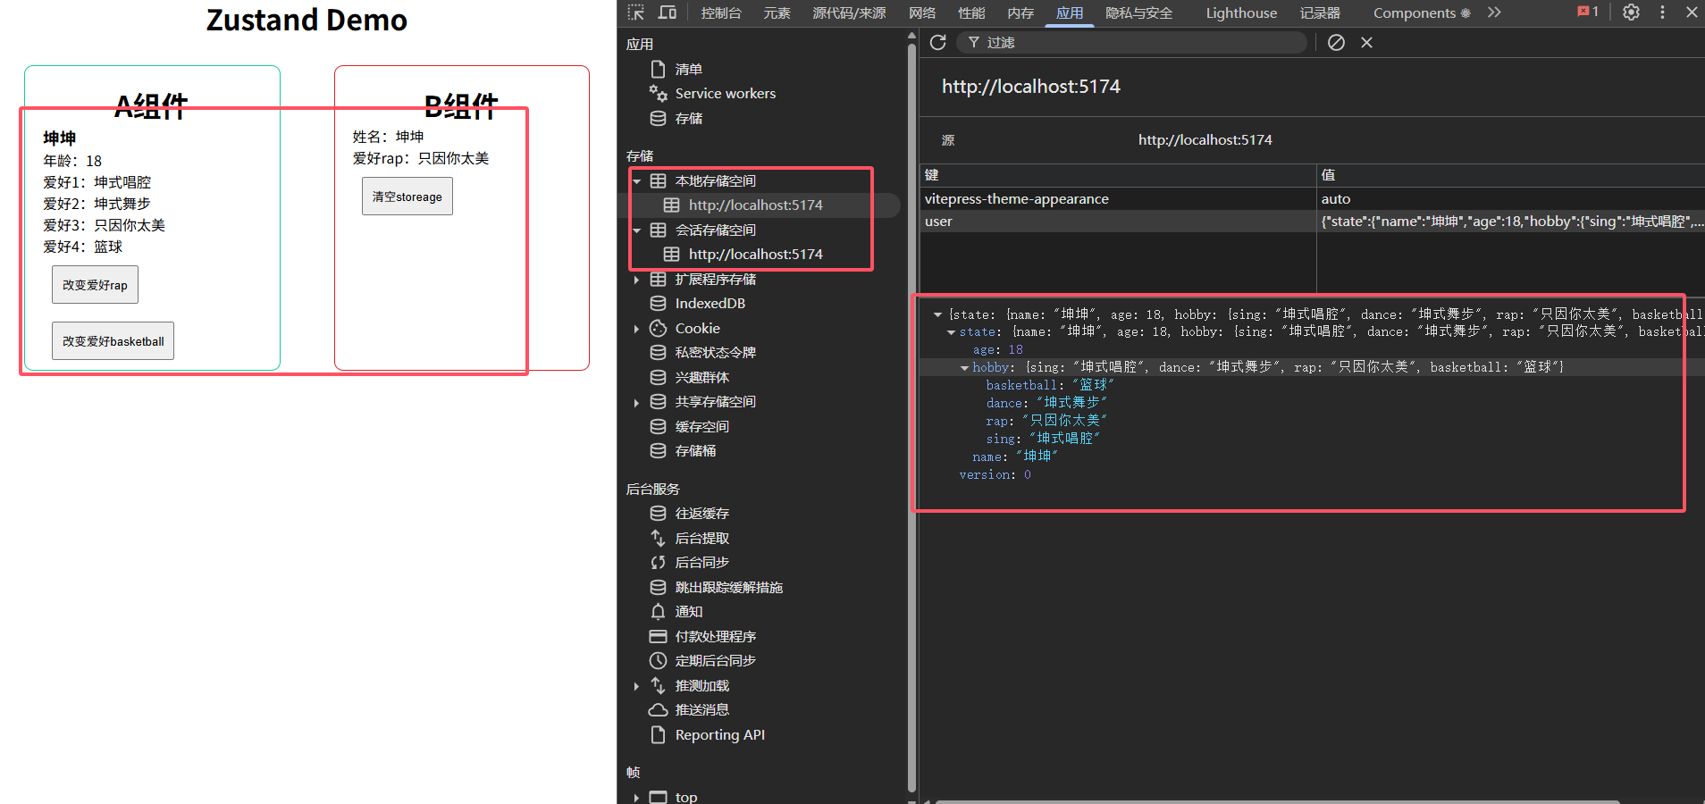This screenshot has height=804, width=1705.
Task: Switch to the 源代码/来源 tab
Action: click(849, 13)
